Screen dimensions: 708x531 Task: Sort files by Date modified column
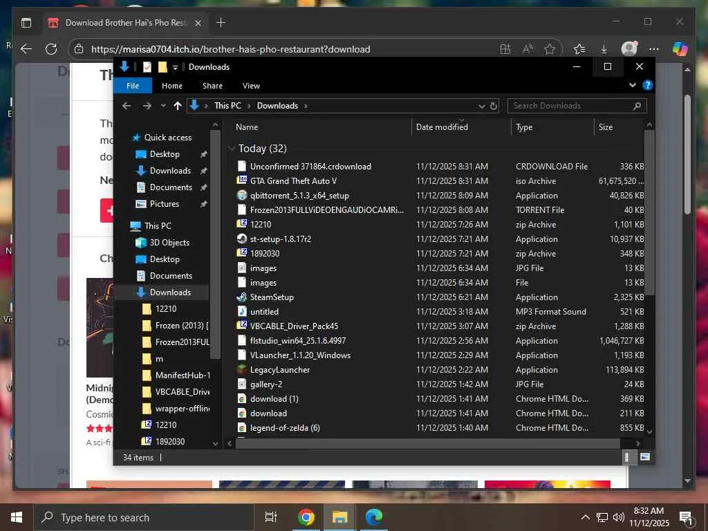click(461, 127)
